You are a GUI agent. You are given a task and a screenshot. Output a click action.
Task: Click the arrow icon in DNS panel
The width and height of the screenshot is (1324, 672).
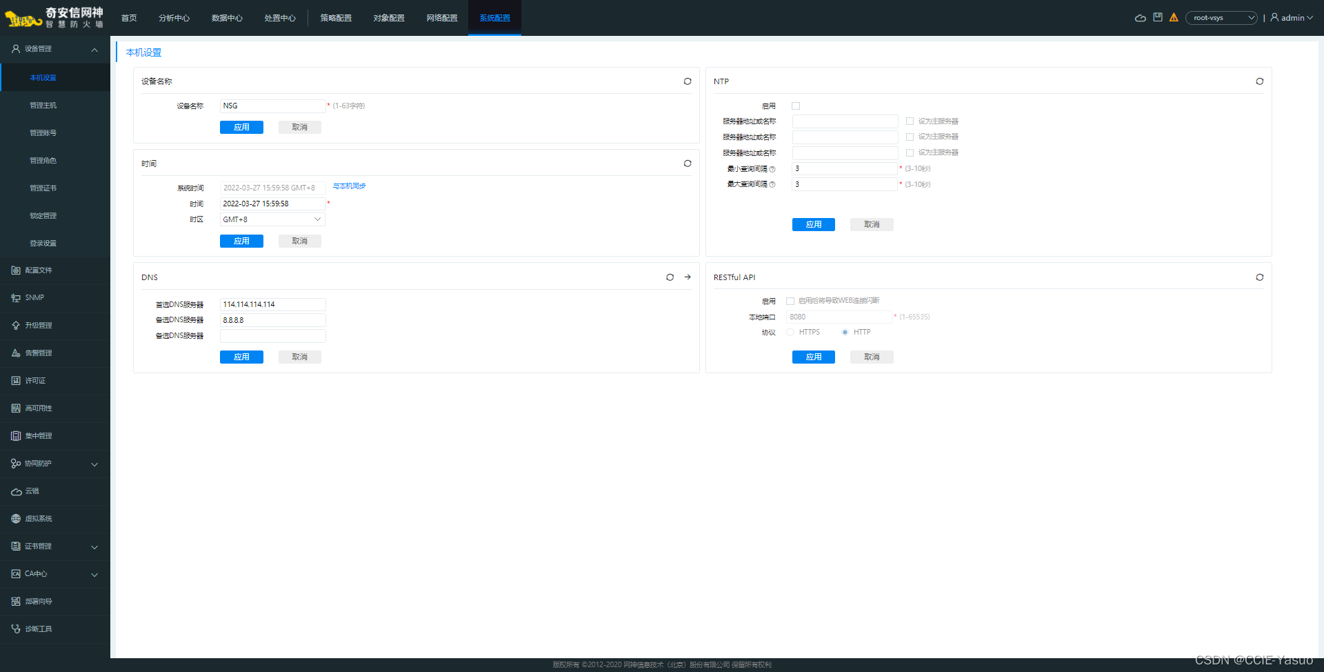click(x=688, y=277)
